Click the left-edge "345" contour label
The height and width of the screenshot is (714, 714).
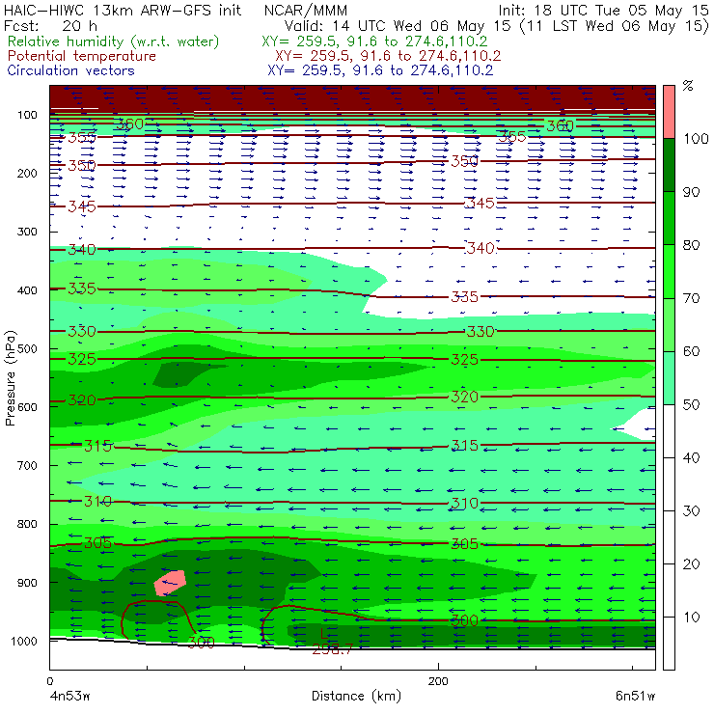pos(82,206)
